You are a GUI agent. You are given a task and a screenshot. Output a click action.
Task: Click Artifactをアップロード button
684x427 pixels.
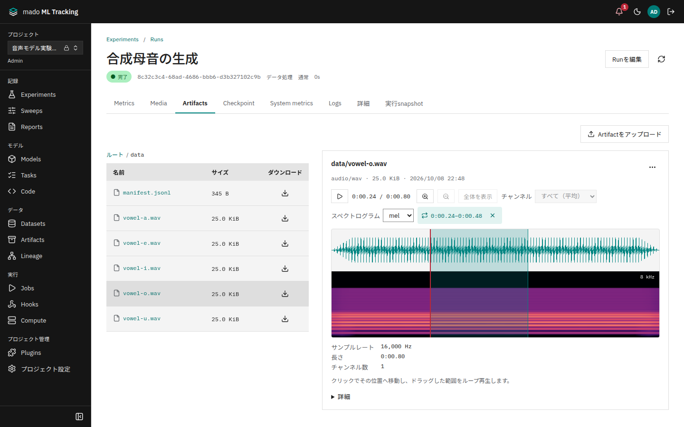(625, 134)
